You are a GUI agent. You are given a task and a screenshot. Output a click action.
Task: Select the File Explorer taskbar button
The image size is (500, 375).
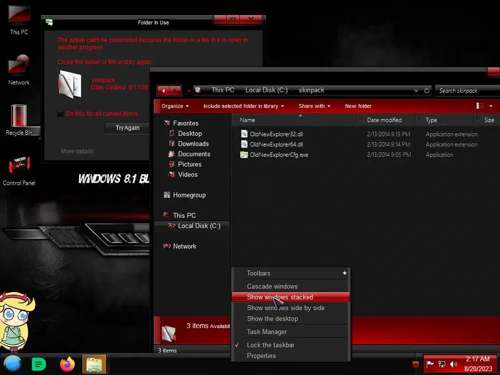(x=94, y=364)
